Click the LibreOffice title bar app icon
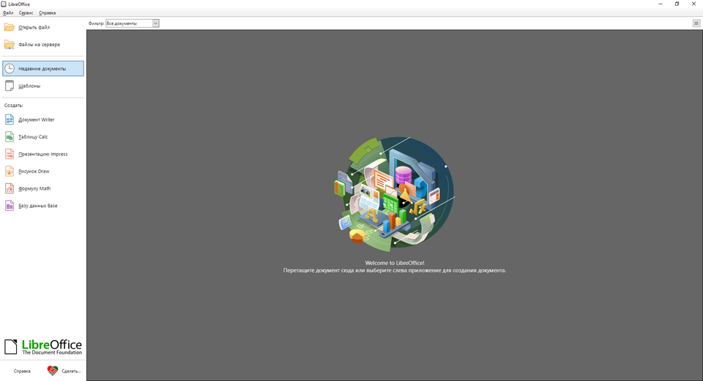This screenshot has width=703, height=381. point(4,4)
